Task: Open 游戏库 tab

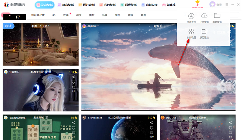Action: (x=169, y=5)
